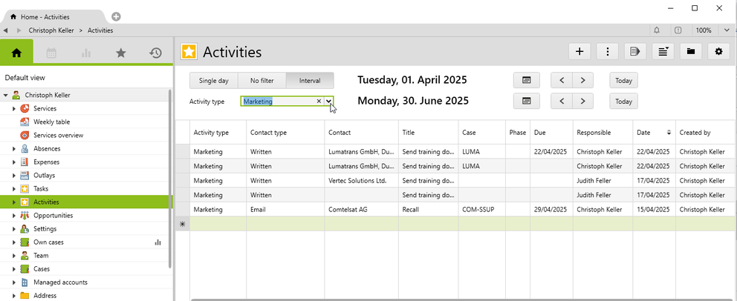This screenshot has height=301, width=737.
Task: Click the info icon beside the bell
Action: (678, 30)
